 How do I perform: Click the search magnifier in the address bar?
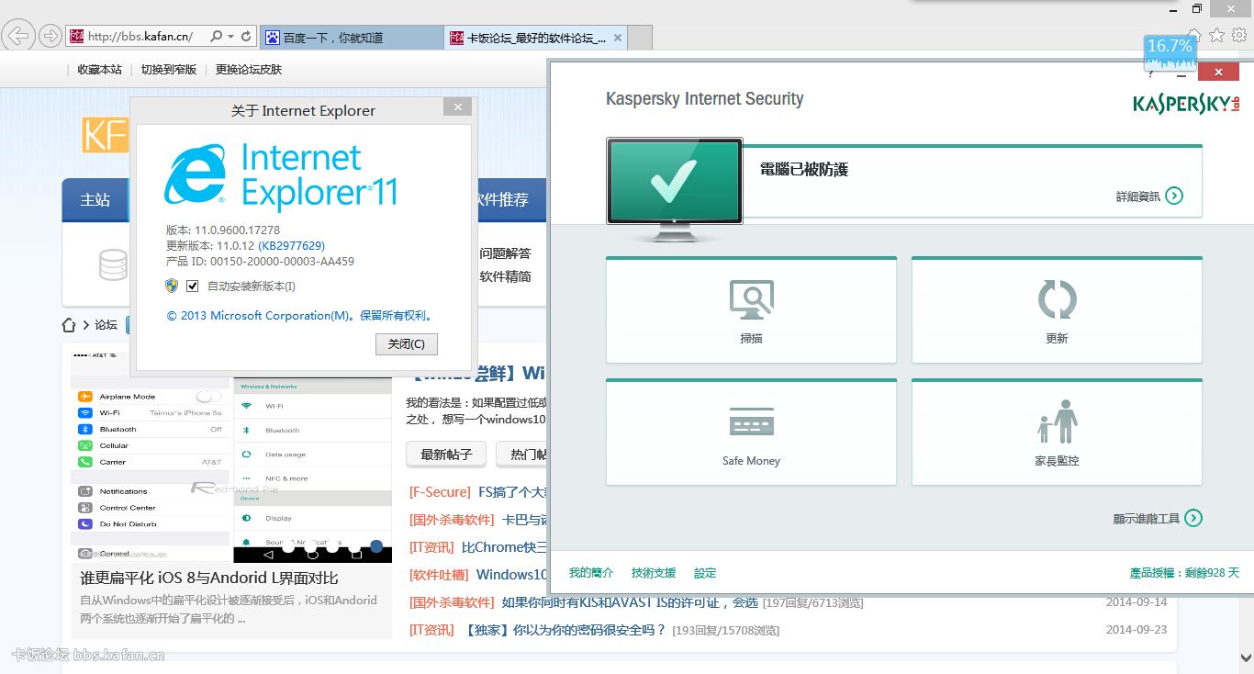(x=216, y=37)
